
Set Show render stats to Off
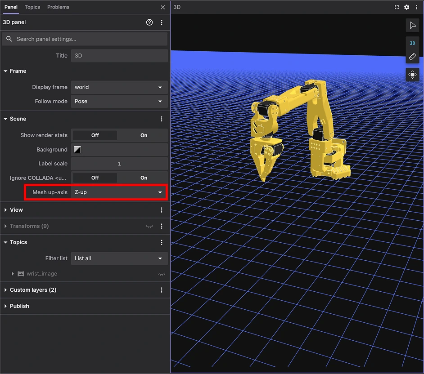tap(95, 135)
